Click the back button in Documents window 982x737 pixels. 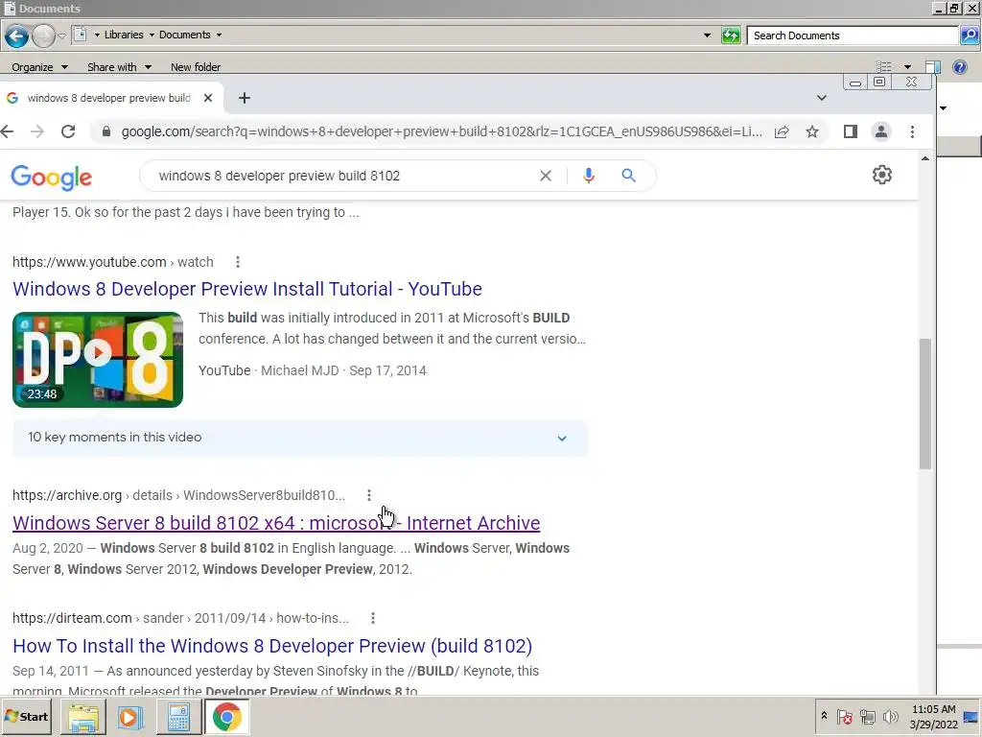(x=16, y=36)
